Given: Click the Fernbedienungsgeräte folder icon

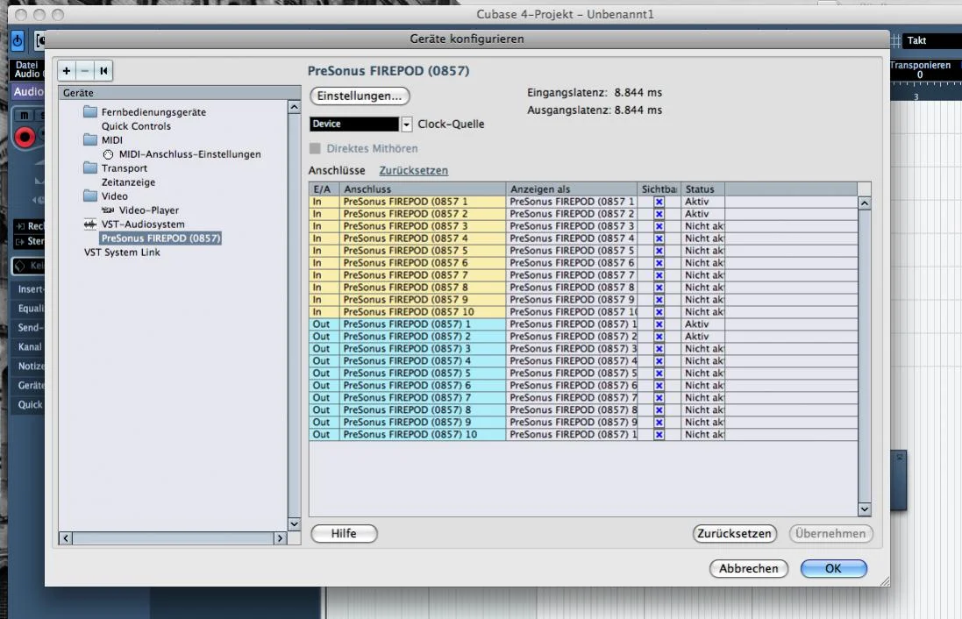Looking at the screenshot, I should point(89,112).
